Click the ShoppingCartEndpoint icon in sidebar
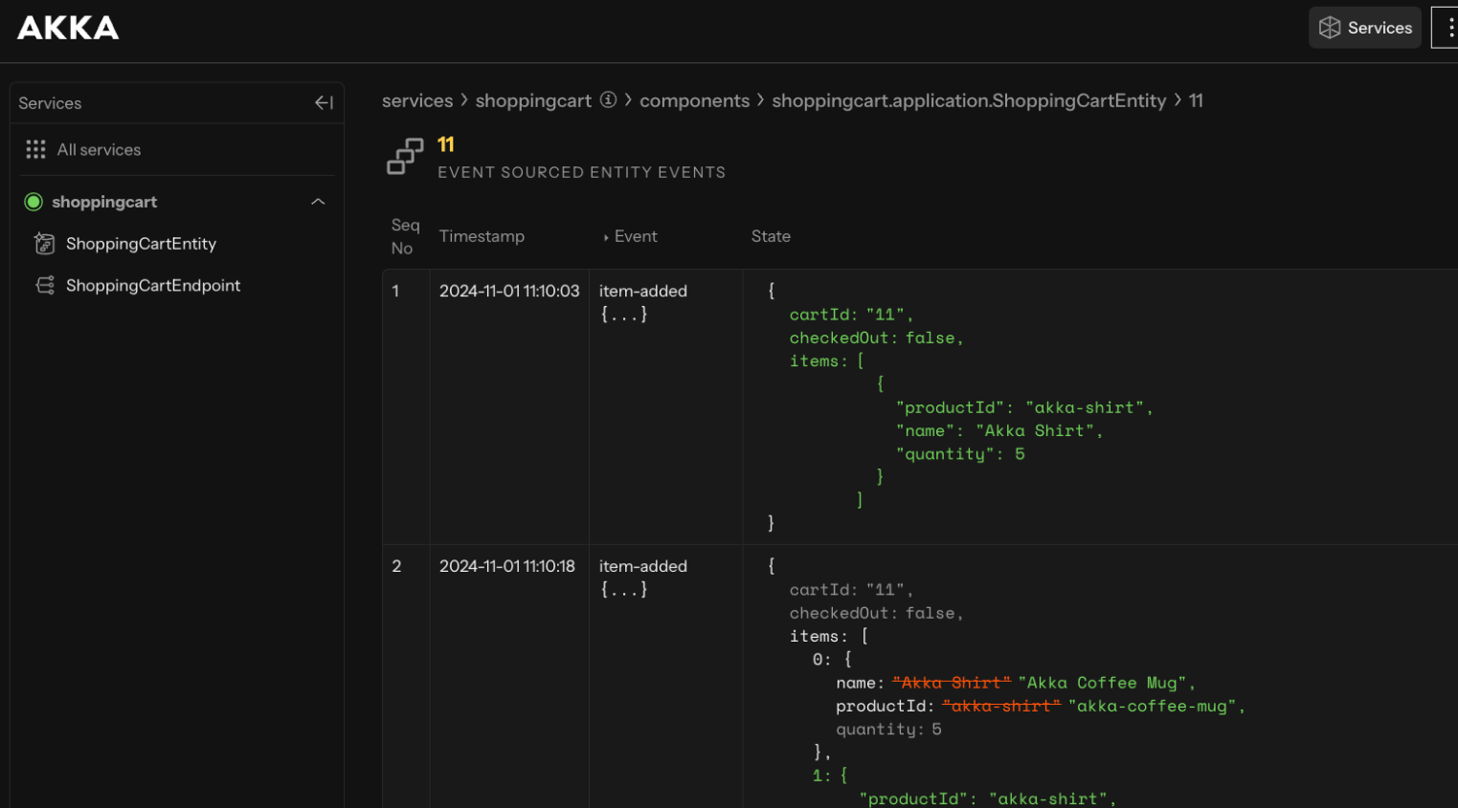 coord(45,286)
